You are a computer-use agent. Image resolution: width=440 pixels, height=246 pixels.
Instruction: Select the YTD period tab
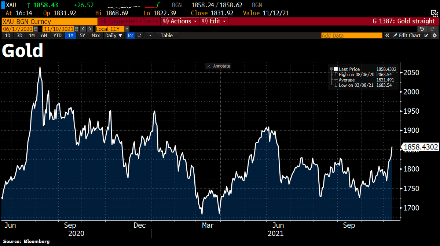coord(57,35)
